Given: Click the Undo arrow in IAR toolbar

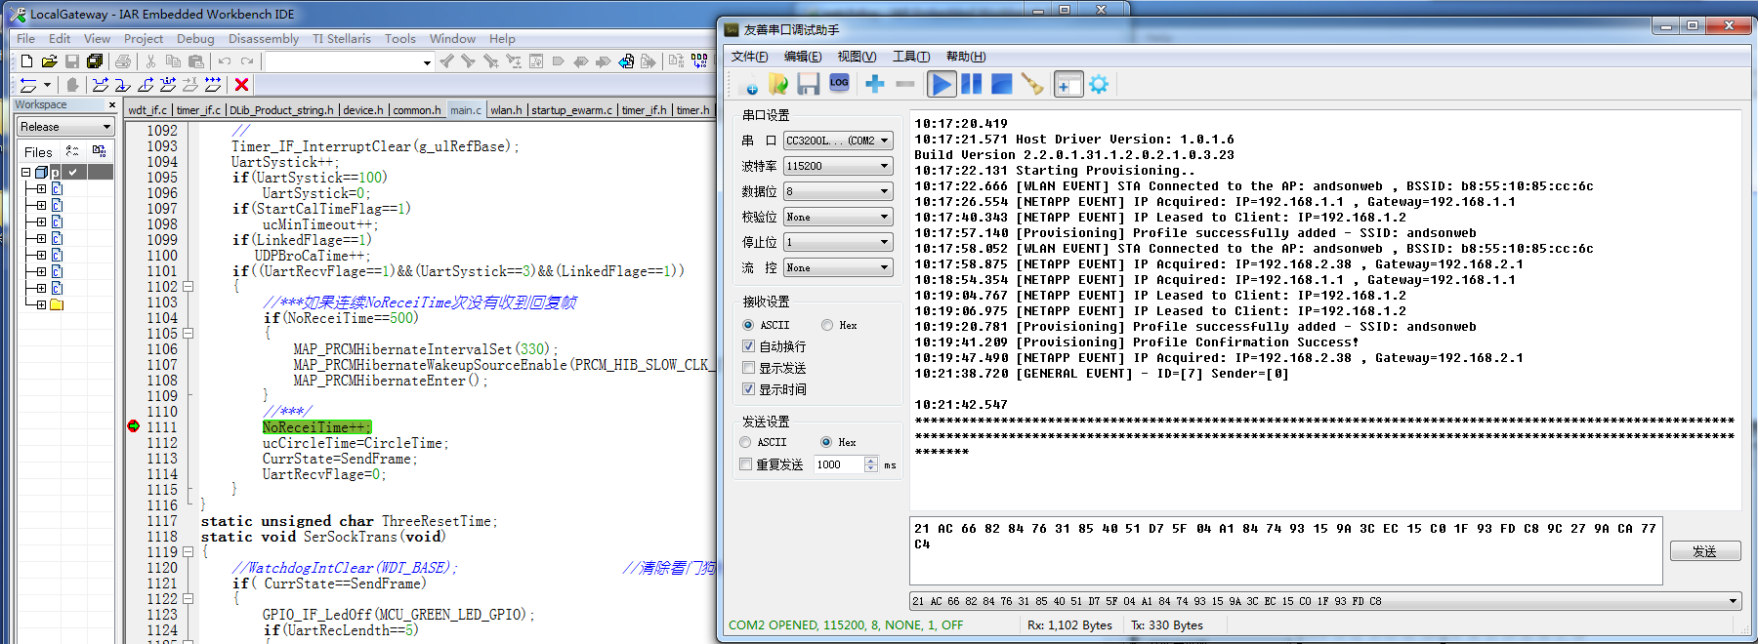Looking at the screenshot, I should point(225,61).
